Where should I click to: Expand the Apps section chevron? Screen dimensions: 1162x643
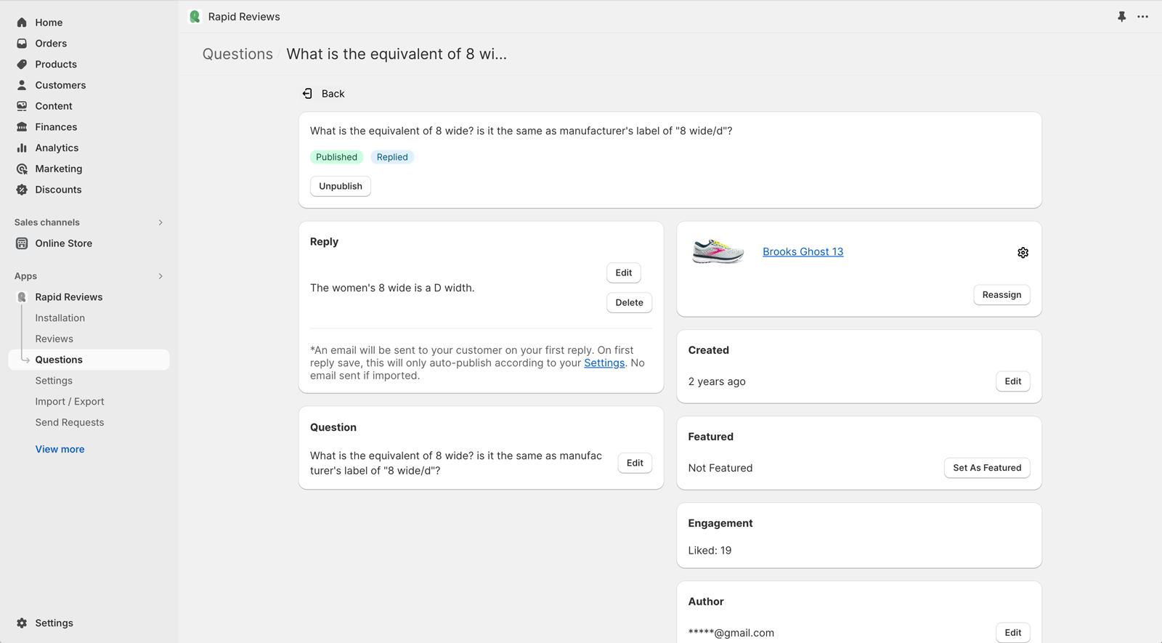(x=161, y=276)
